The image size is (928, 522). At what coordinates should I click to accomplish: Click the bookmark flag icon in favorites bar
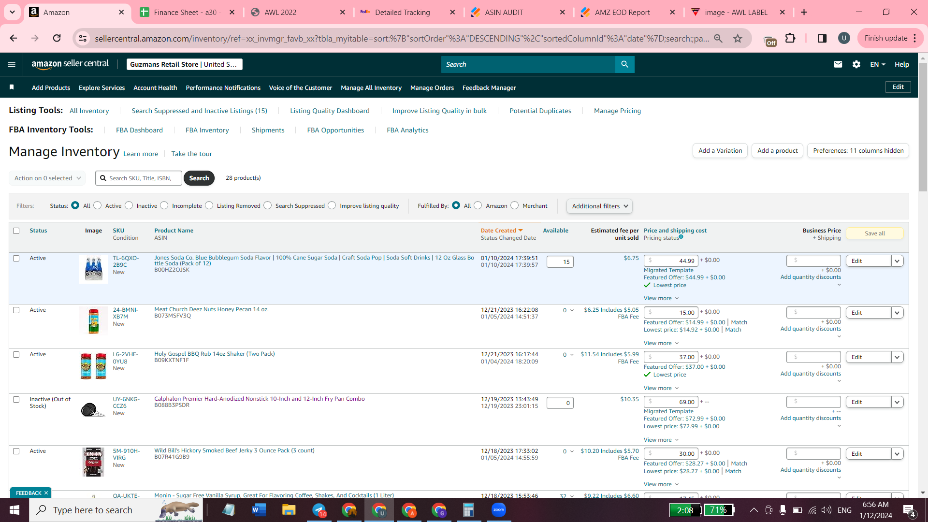click(12, 87)
